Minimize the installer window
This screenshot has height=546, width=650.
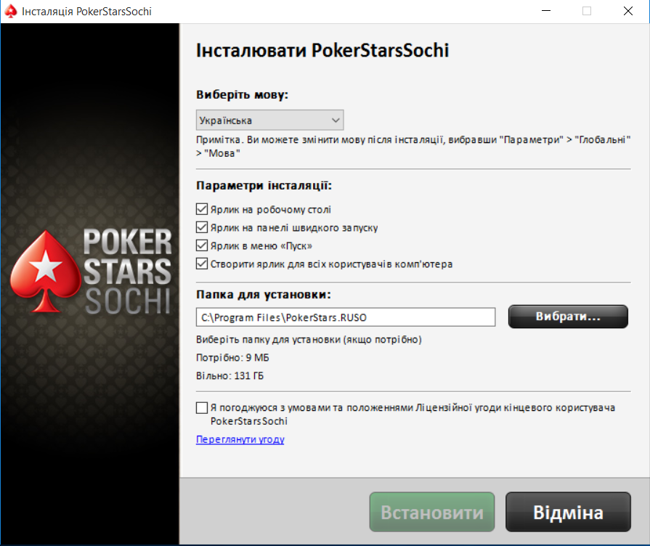point(546,11)
